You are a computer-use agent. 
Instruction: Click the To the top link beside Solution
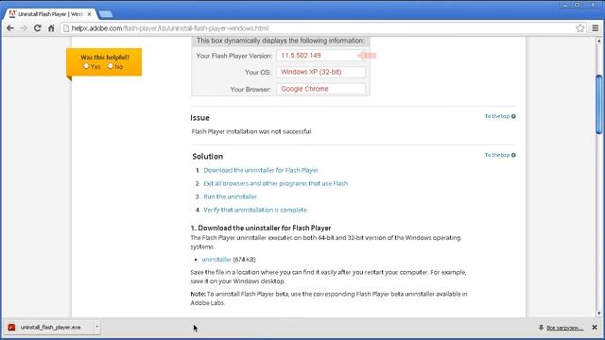[x=500, y=155]
